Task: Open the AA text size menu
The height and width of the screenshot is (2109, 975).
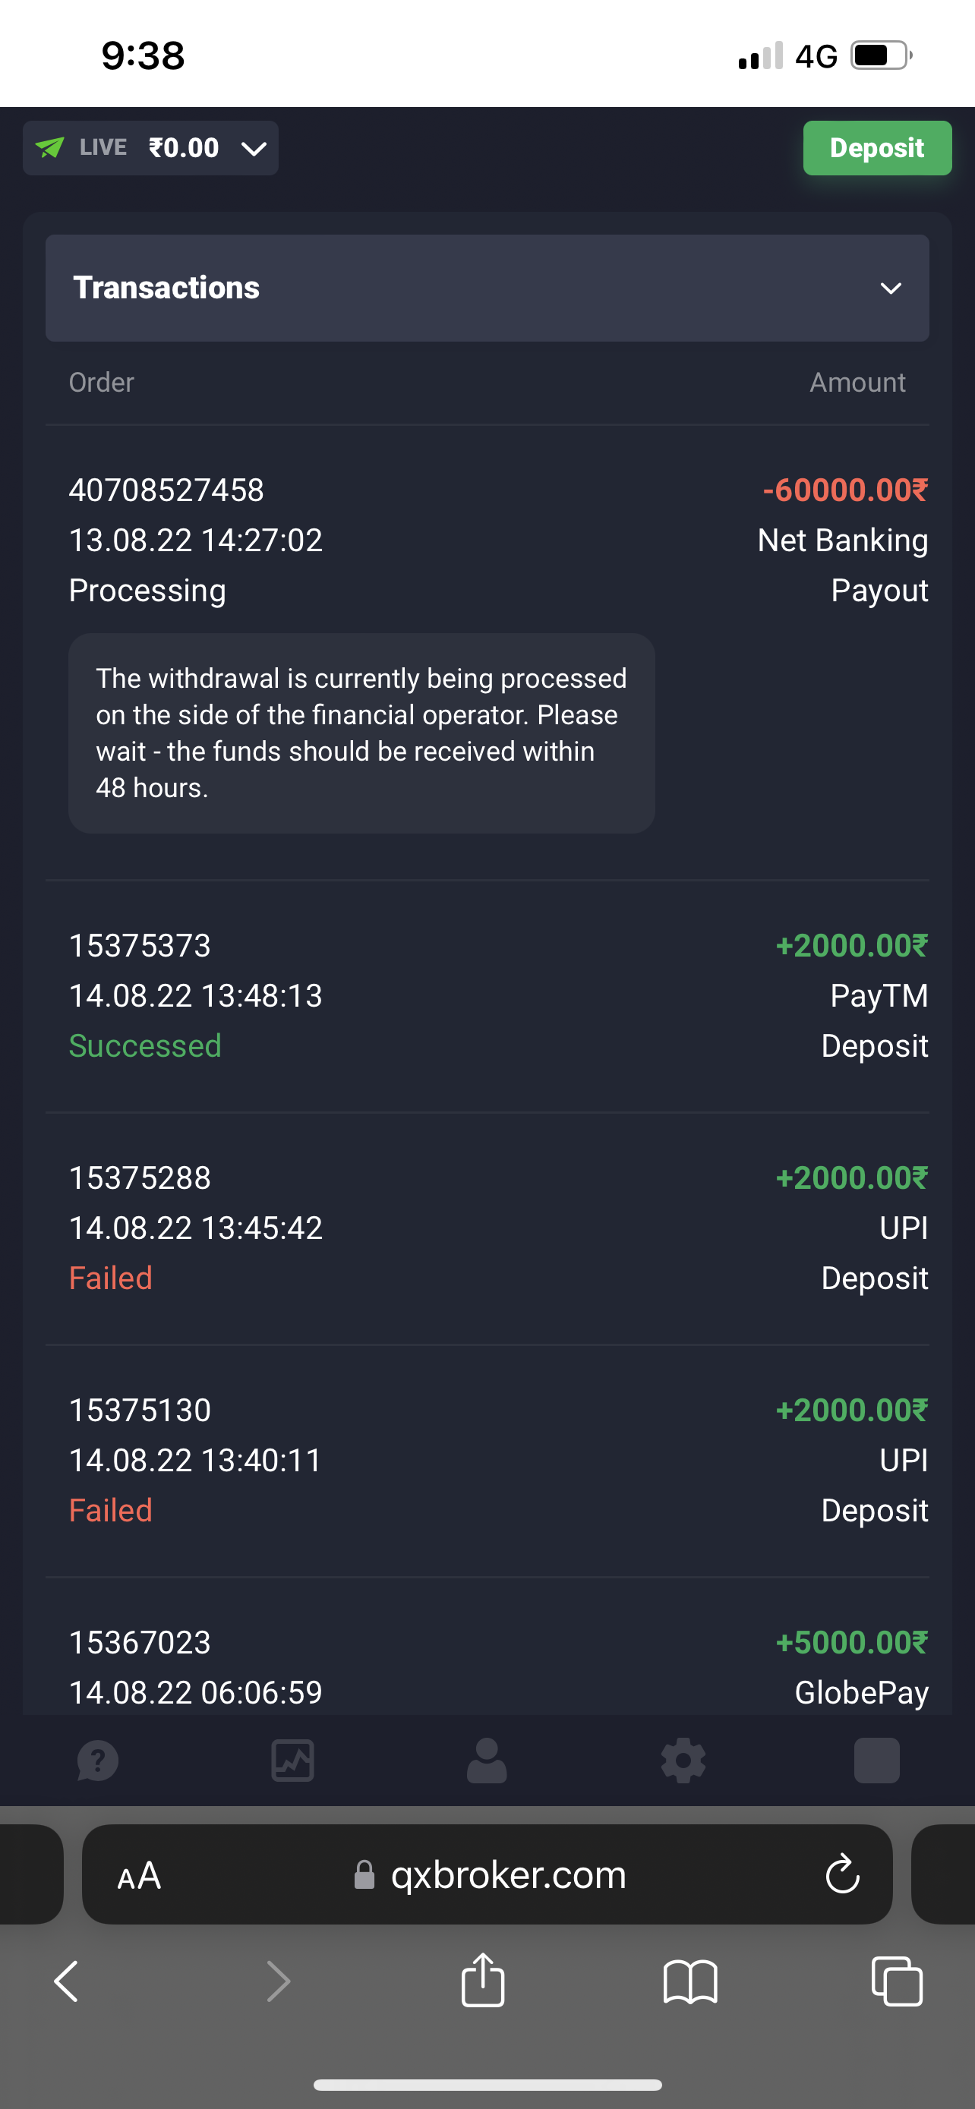Action: [139, 1875]
